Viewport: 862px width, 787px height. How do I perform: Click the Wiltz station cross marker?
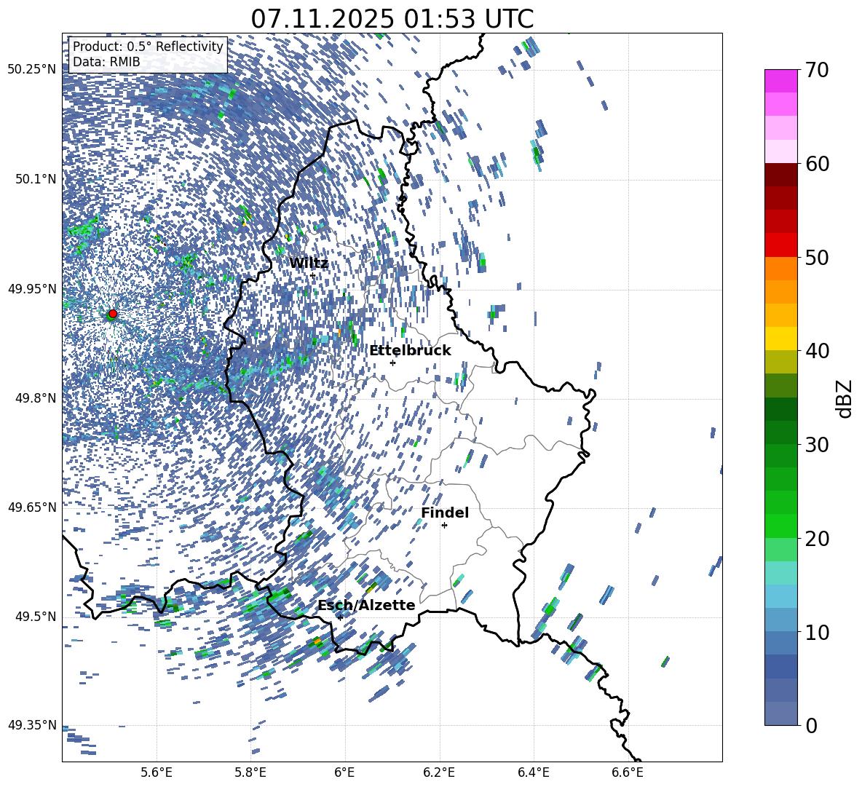tap(313, 275)
